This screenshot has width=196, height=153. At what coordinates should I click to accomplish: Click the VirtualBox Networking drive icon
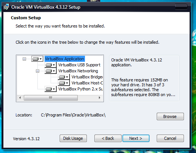pos(50,71)
